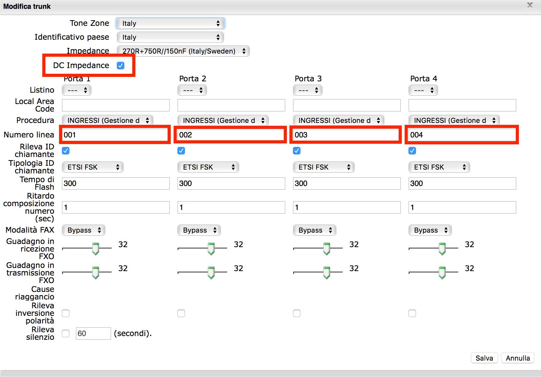Click the Annulla button

click(518, 358)
